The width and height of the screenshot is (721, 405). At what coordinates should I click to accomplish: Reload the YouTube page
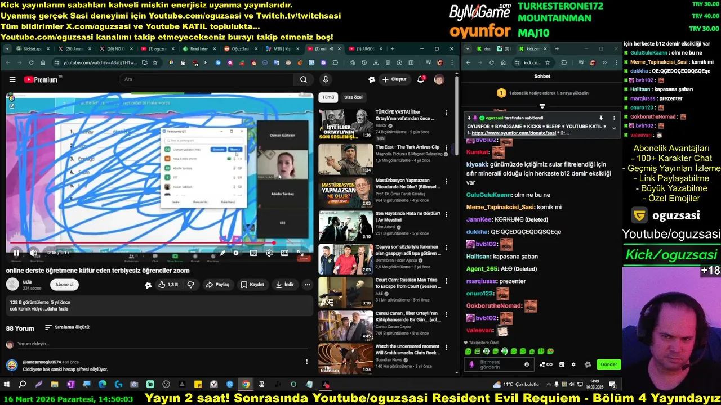pos(32,62)
